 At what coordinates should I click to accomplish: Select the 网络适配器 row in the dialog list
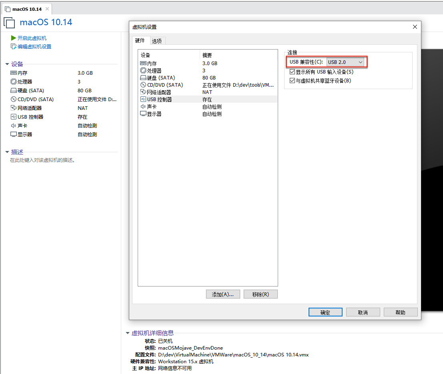[x=208, y=92]
